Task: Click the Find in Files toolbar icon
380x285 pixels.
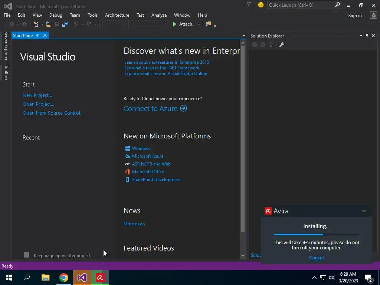Action: click(208, 24)
